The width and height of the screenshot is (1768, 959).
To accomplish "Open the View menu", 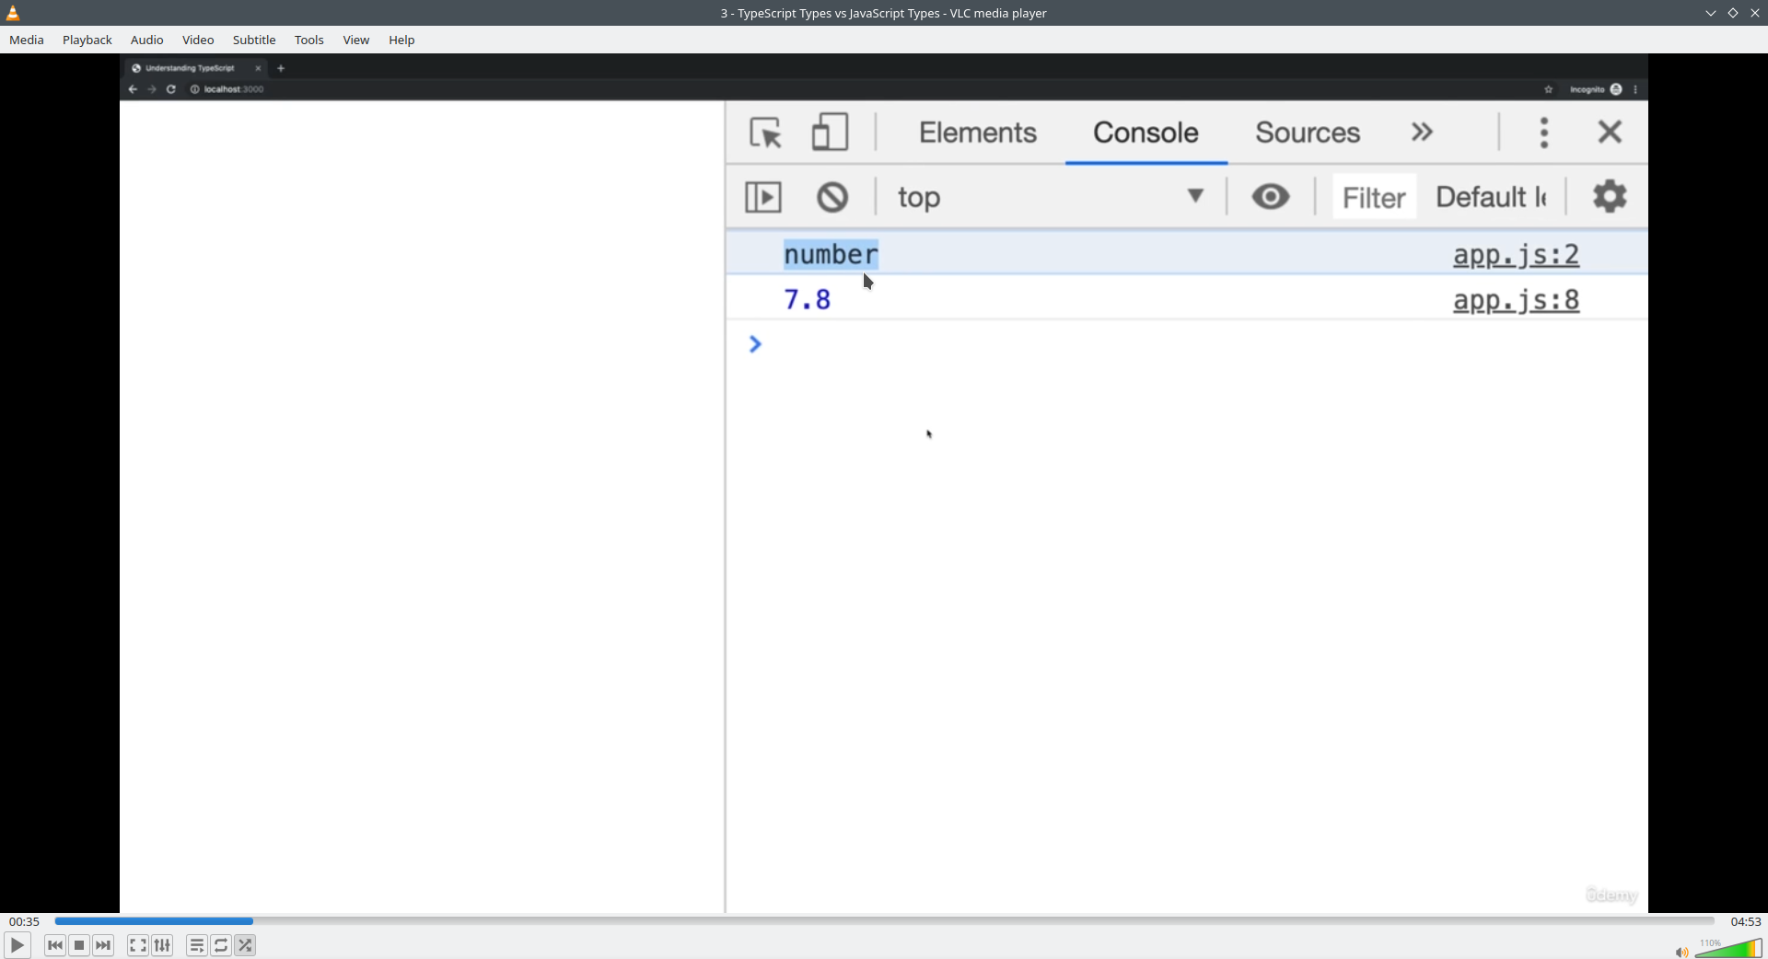I will point(356,40).
